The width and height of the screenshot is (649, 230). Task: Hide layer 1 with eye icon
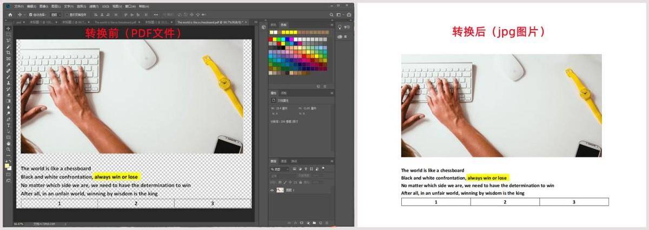[x=272, y=190]
